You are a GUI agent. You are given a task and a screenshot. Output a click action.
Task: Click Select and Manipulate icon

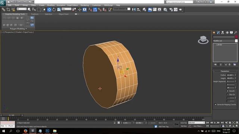tap(80, 9)
